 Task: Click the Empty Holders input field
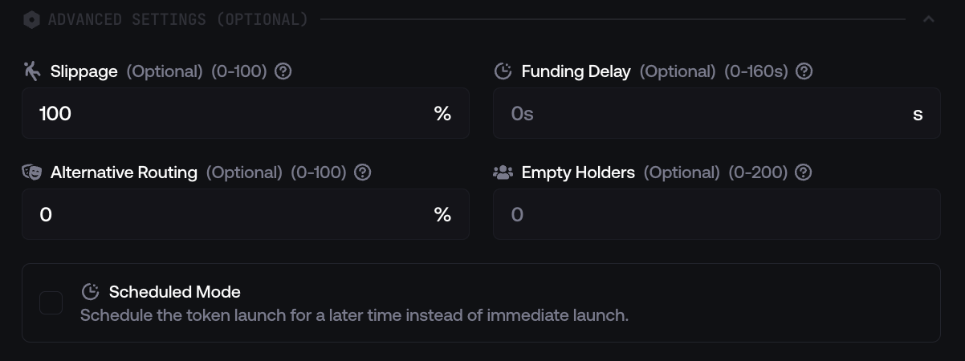(716, 215)
